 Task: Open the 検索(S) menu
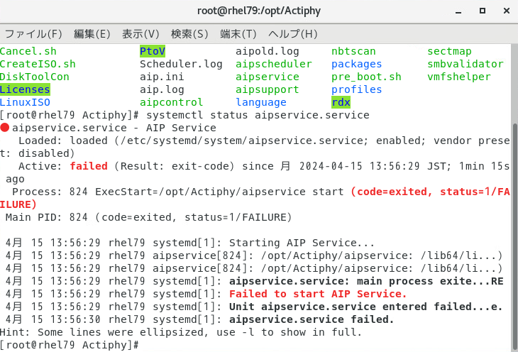pyautogui.click(x=189, y=34)
